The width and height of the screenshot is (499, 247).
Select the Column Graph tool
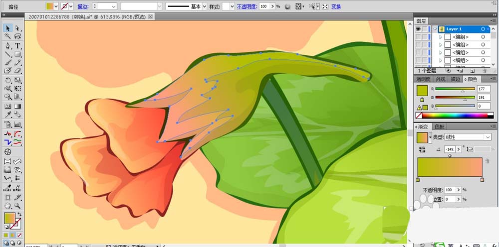coord(18,124)
